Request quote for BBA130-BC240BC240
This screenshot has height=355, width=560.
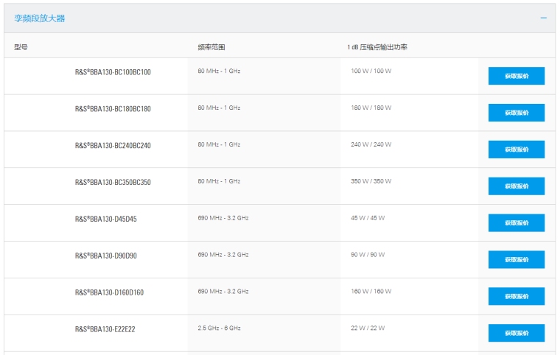516,150
